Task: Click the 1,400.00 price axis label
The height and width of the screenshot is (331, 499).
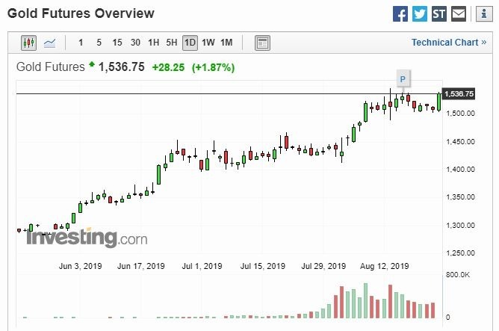Action: click(x=460, y=170)
